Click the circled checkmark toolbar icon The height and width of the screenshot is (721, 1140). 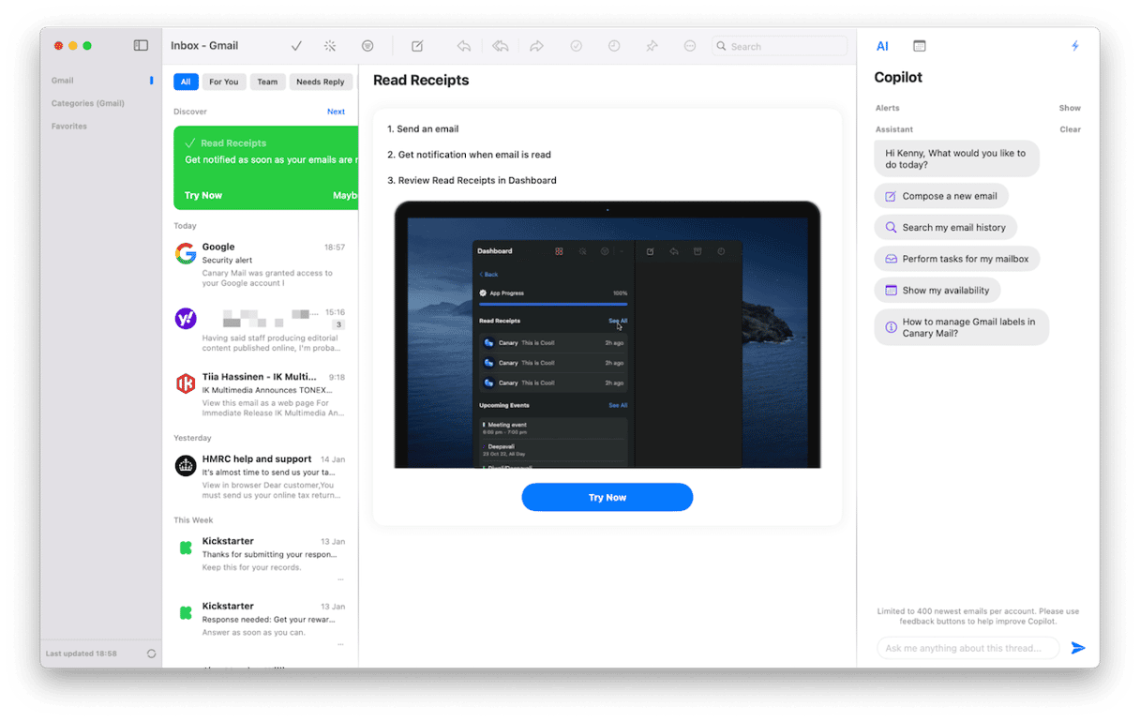point(577,46)
